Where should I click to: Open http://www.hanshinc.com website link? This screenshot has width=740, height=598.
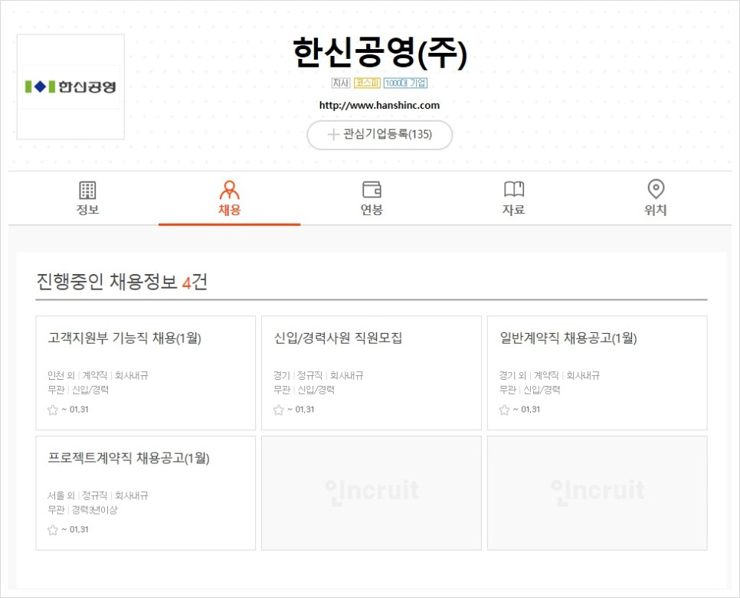click(379, 105)
